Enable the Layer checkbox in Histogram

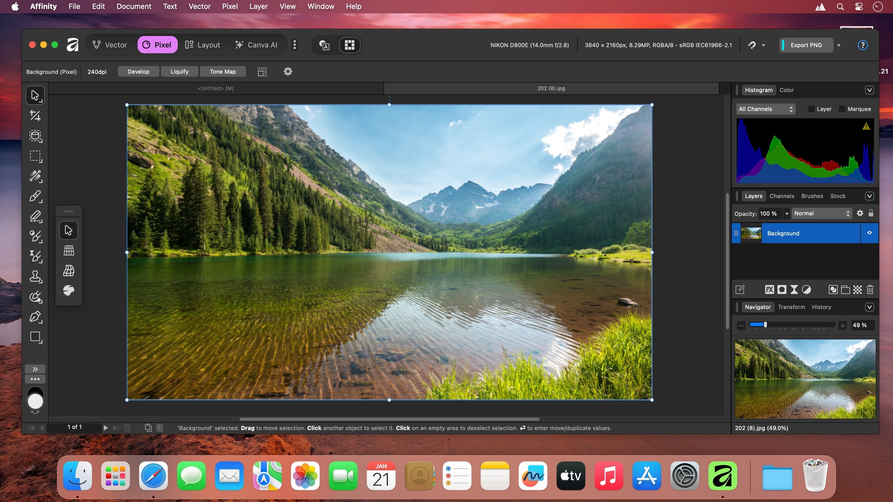tap(811, 109)
